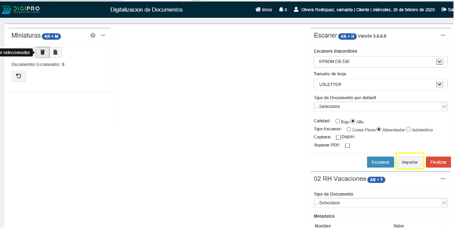Click the notification bell icon
Viewport: 454px width, 228px height.
point(281,10)
